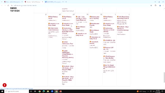165x93 pixels.
Task: Open the Chrome three-dot menu
Action: pyautogui.click(x=163, y=5)
